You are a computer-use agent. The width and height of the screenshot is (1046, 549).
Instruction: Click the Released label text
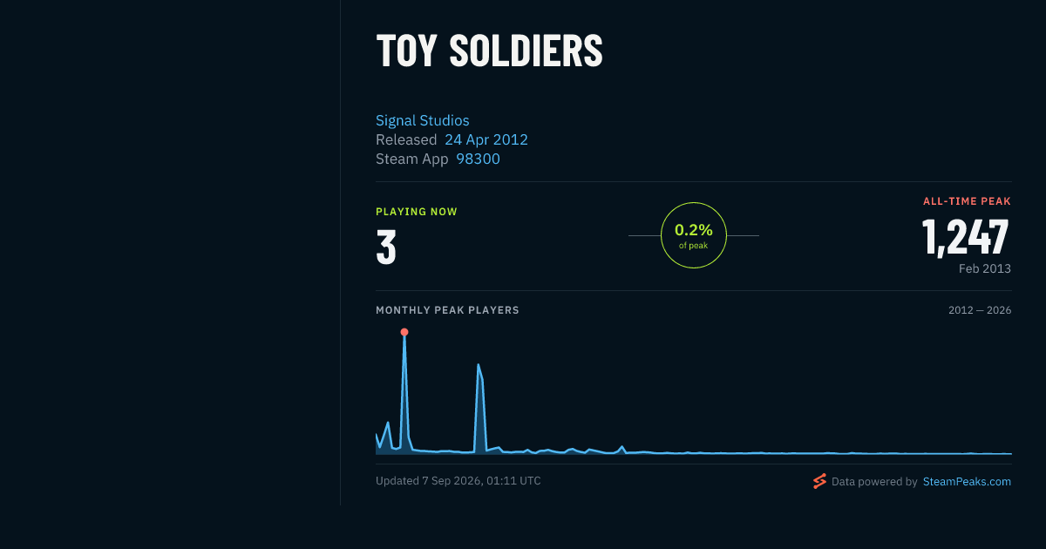(406, 139)
